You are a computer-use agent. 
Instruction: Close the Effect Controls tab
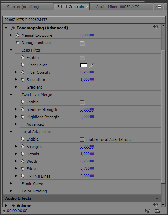(x=87, y=7)
